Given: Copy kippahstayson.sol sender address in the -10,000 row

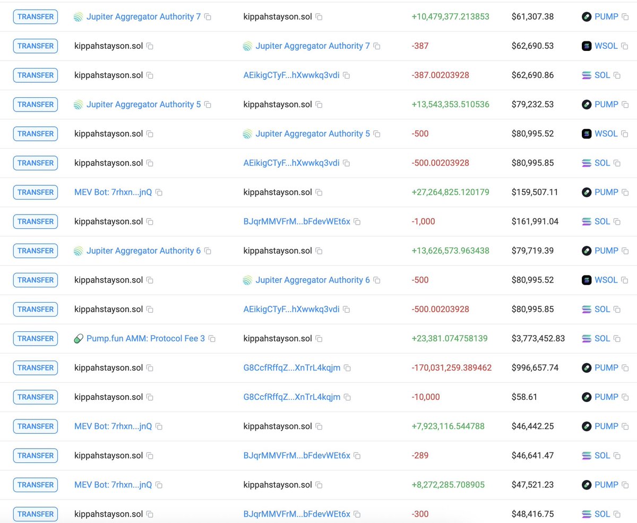Looking at the screenshot, I should tap(150, 397).
